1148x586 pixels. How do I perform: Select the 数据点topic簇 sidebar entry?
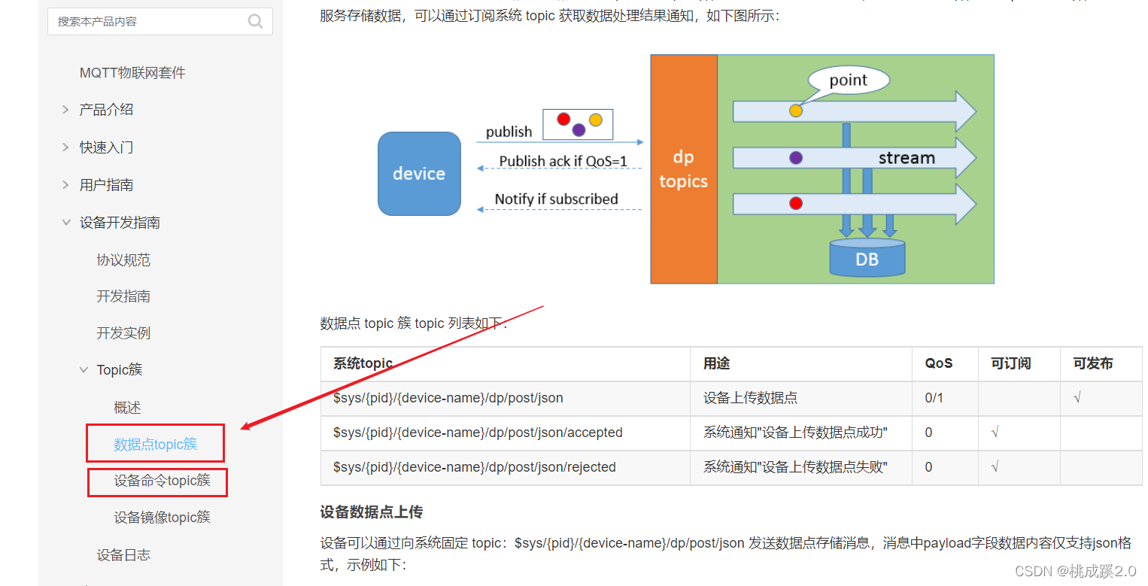pyautogui.click(x=154, y=442)
